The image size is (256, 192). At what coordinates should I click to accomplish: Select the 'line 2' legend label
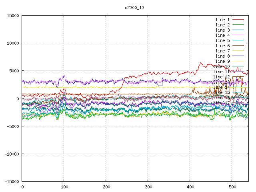point(222,25)
